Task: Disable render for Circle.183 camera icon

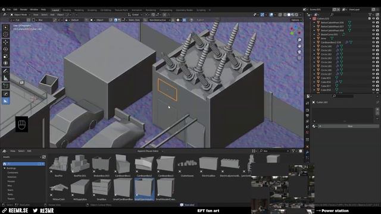Action: (377, 58)
